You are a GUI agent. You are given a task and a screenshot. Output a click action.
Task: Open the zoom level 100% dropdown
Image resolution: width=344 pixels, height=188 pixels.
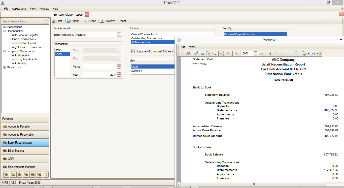pyautogui.click(x=255, y=53)
